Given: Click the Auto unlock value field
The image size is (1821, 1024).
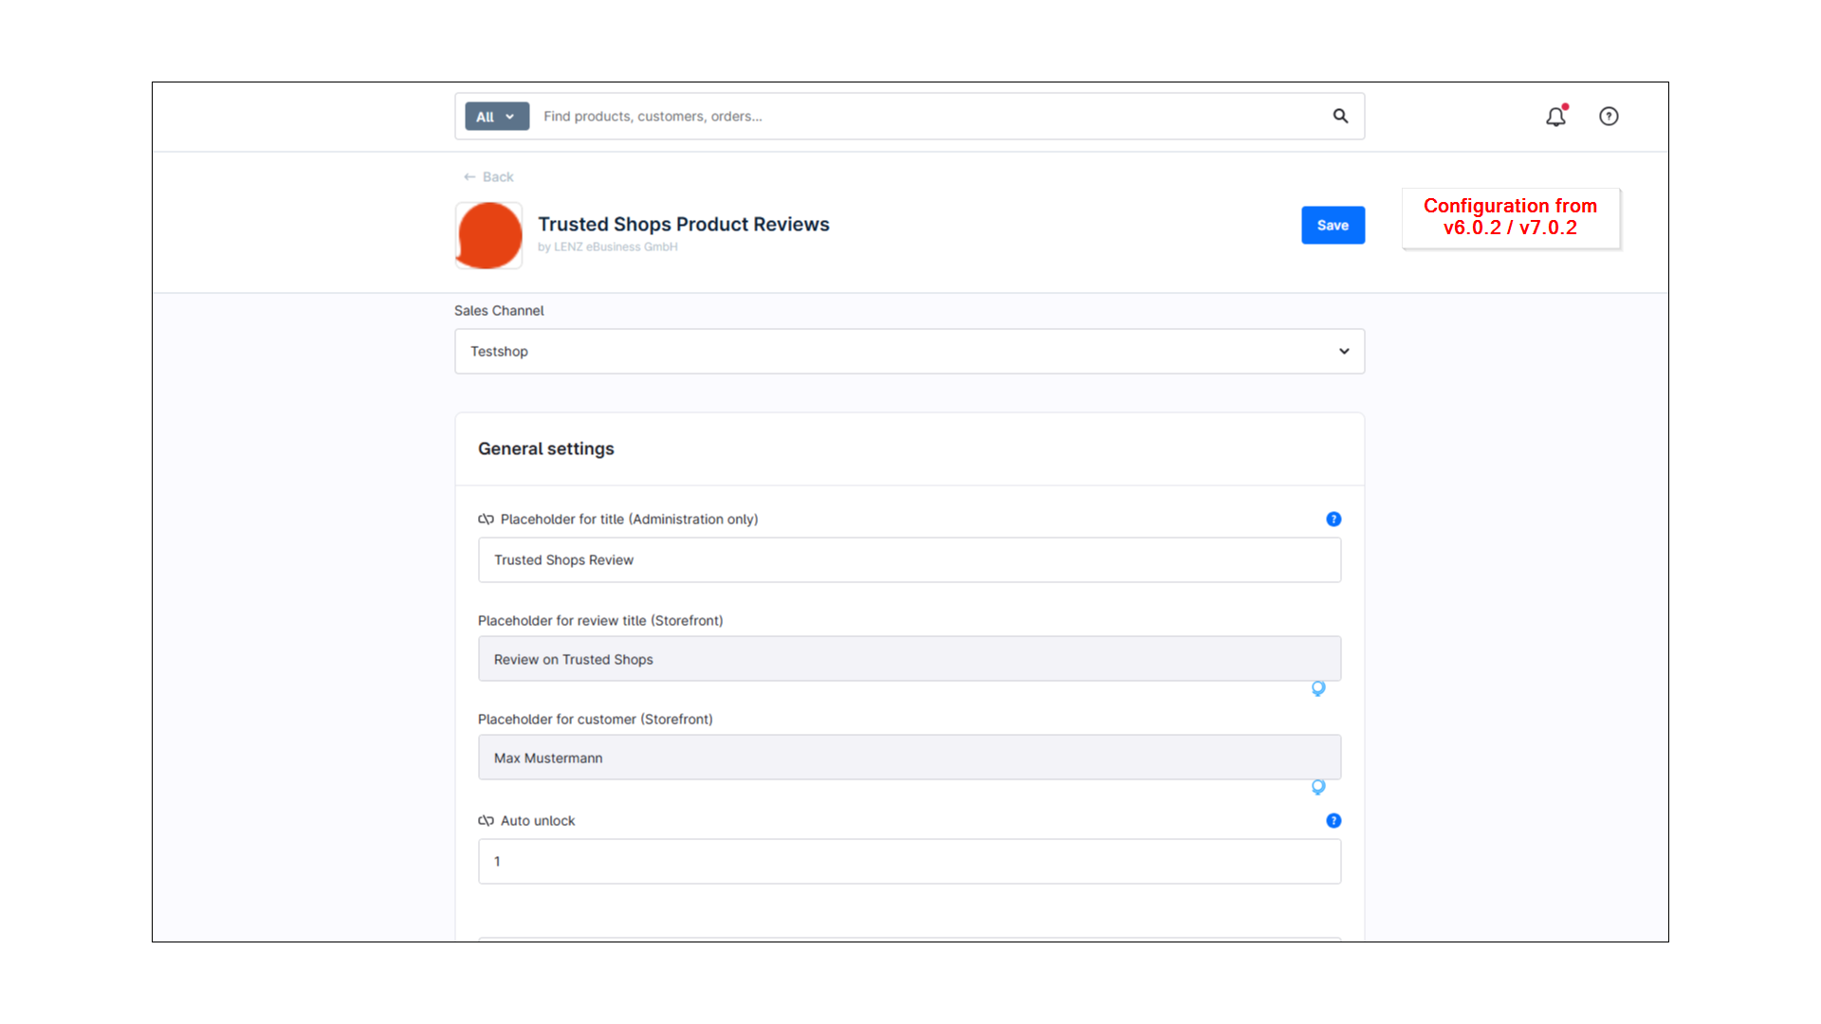Looking at the screenshot, I should (910, 862).
